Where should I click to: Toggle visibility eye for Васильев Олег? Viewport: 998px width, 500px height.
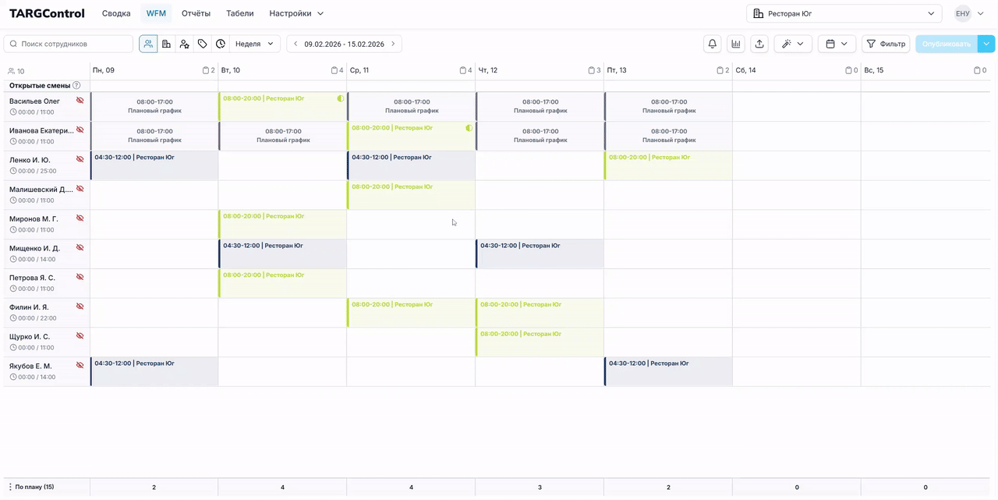(x=80, y=101)
